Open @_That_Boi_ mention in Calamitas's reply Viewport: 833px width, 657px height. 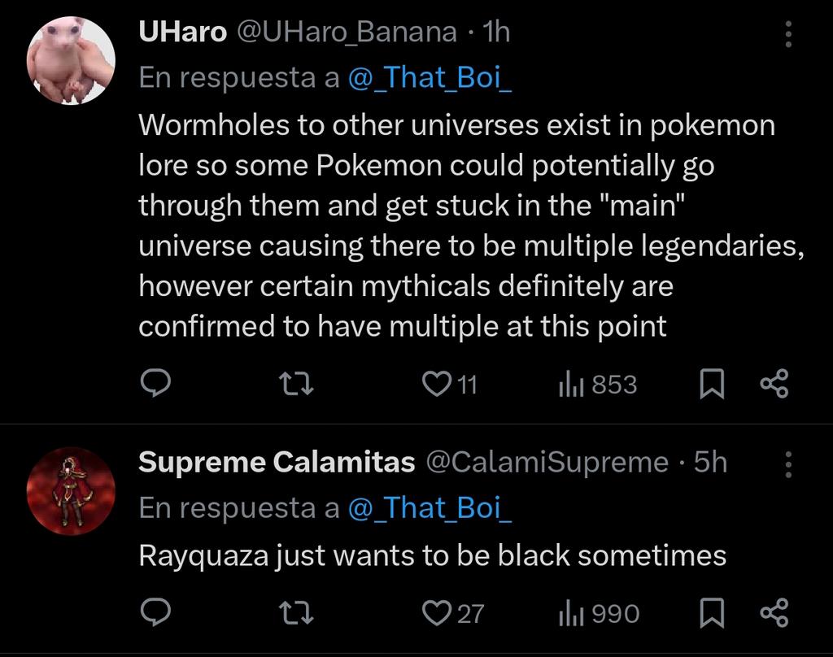(x=430, y=507)
